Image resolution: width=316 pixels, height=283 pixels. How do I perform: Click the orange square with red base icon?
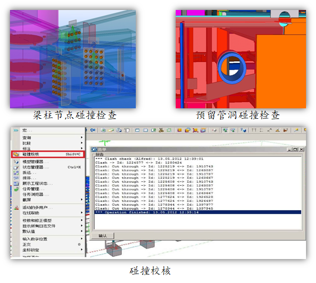pos(195,130)
